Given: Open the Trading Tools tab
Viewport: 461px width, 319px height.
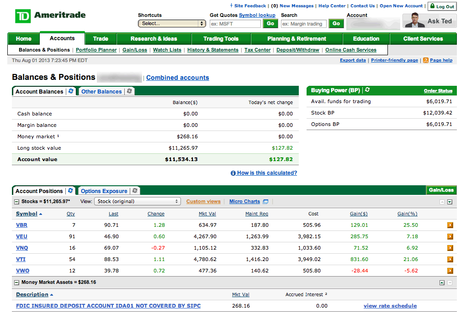Looking at the screenshot, I should [x=221, y=39].
